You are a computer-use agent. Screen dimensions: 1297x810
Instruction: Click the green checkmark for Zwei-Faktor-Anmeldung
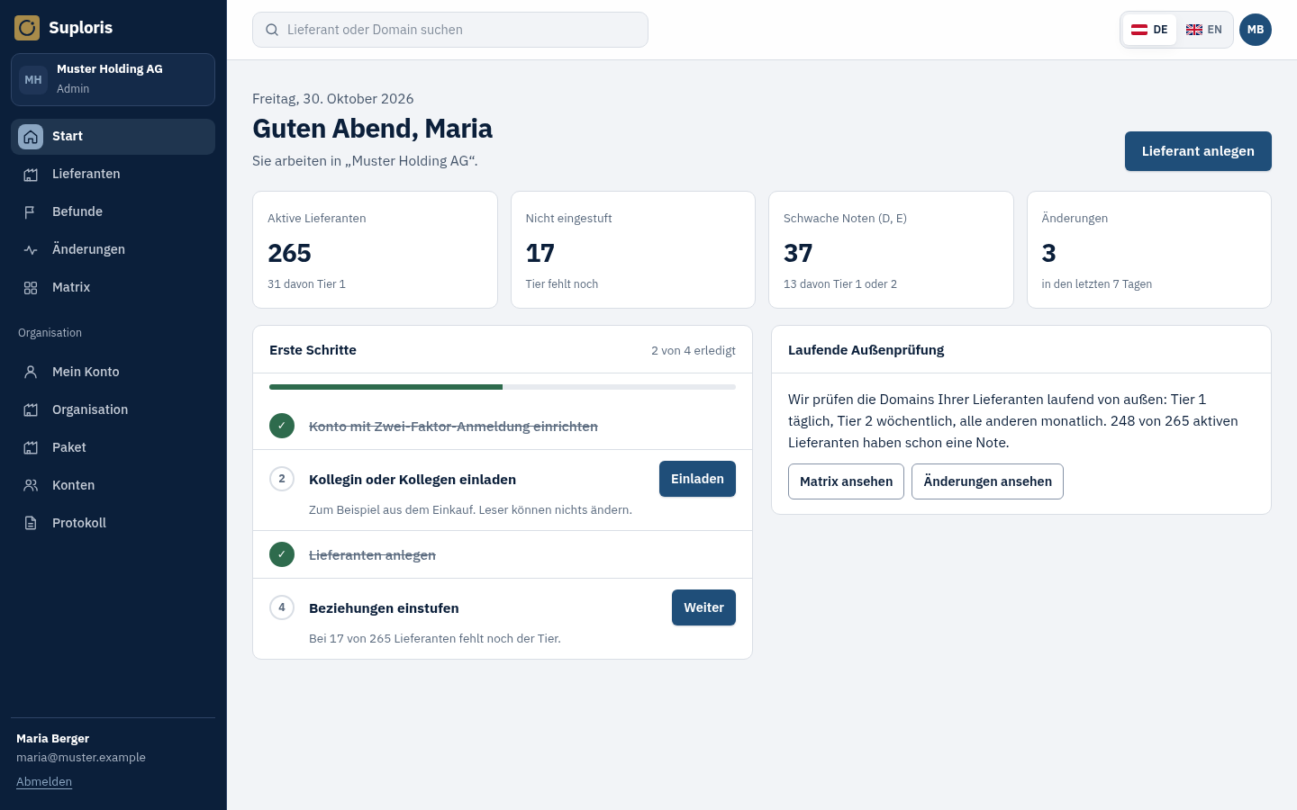(x=282, y=426)
